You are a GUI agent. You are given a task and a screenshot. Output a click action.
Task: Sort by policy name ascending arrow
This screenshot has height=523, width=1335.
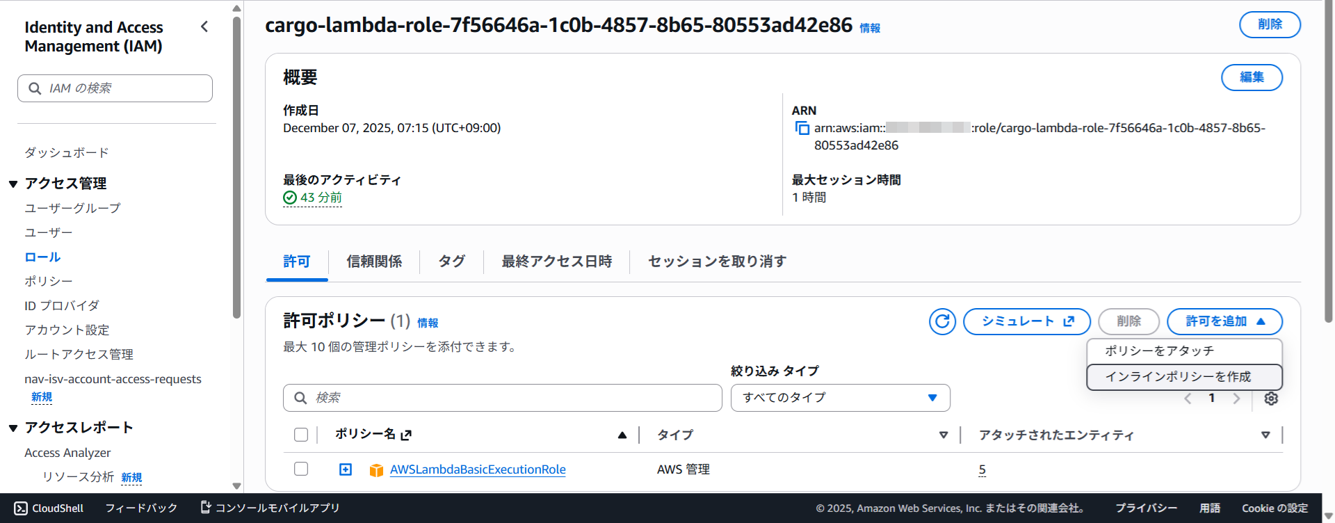622,435
